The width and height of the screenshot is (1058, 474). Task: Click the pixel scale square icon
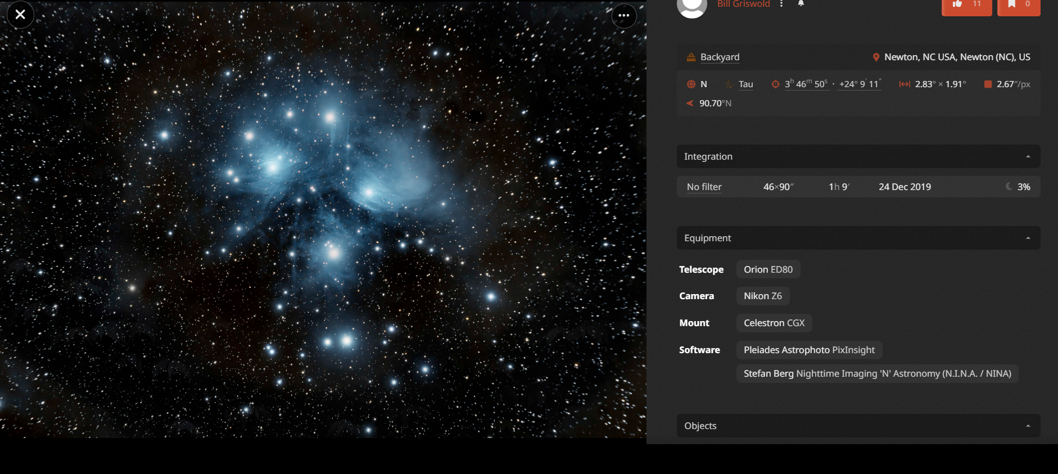988,84
